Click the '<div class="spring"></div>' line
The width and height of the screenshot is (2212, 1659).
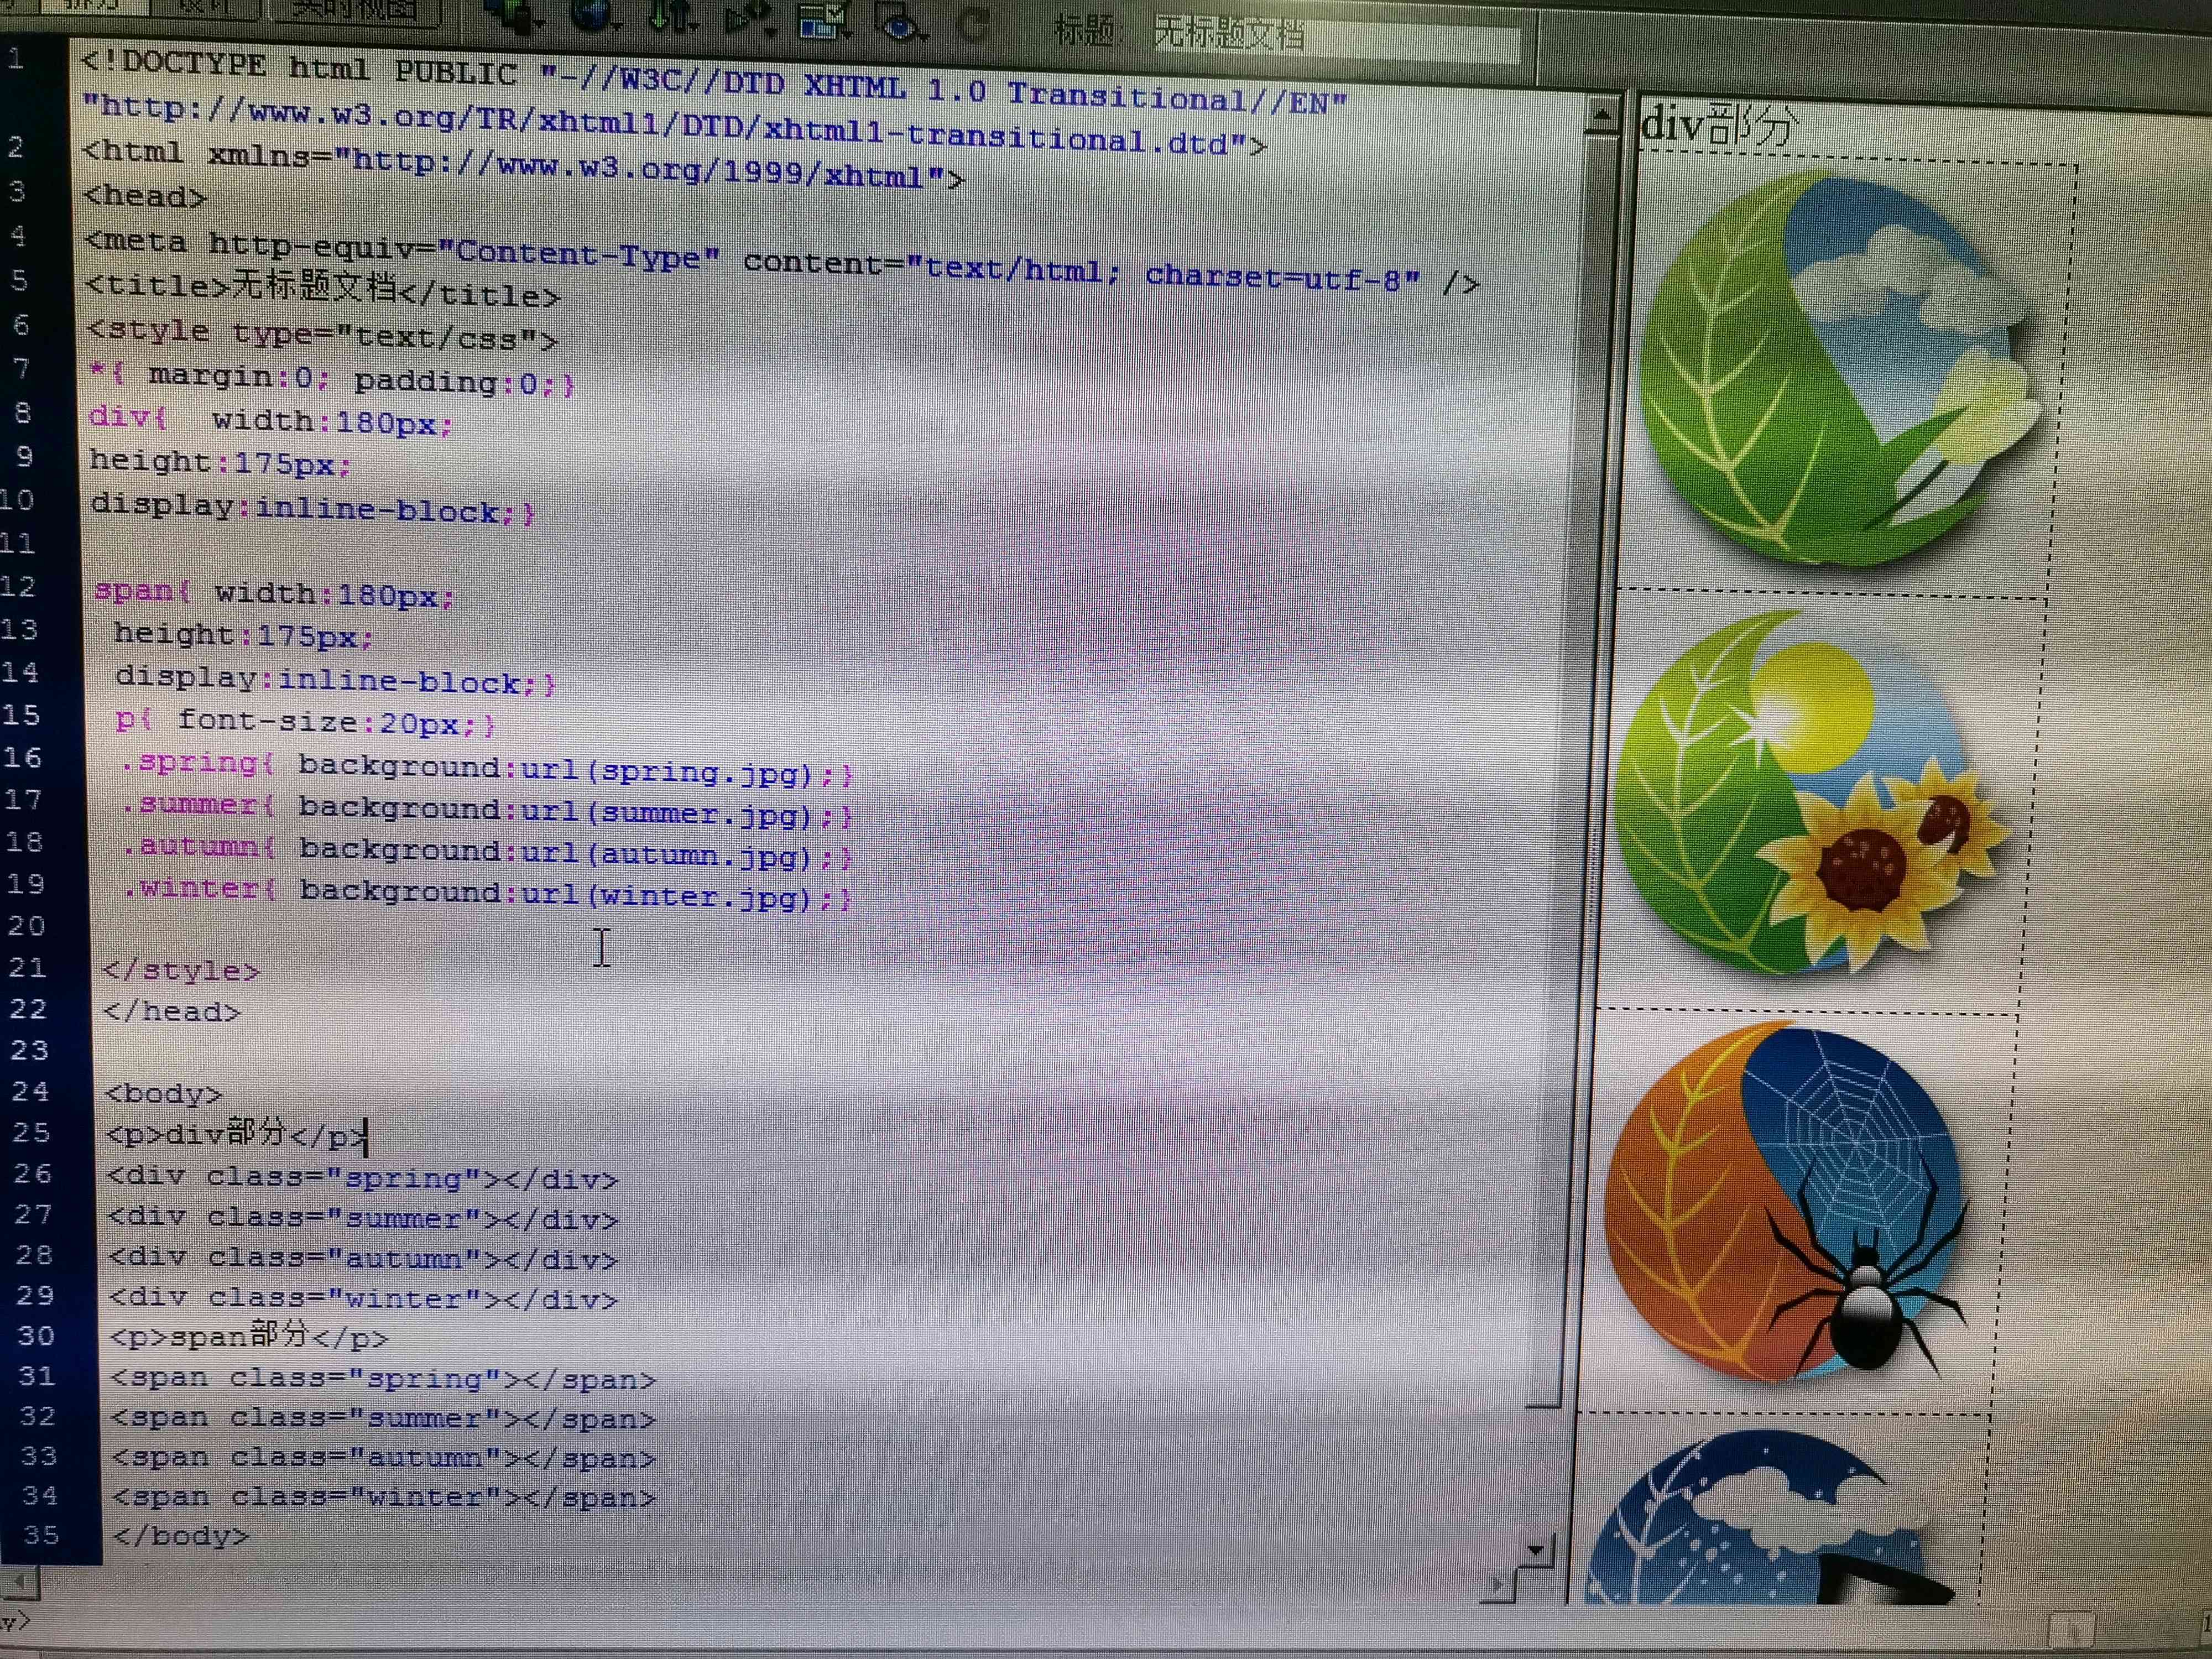tap(362, 1178)
